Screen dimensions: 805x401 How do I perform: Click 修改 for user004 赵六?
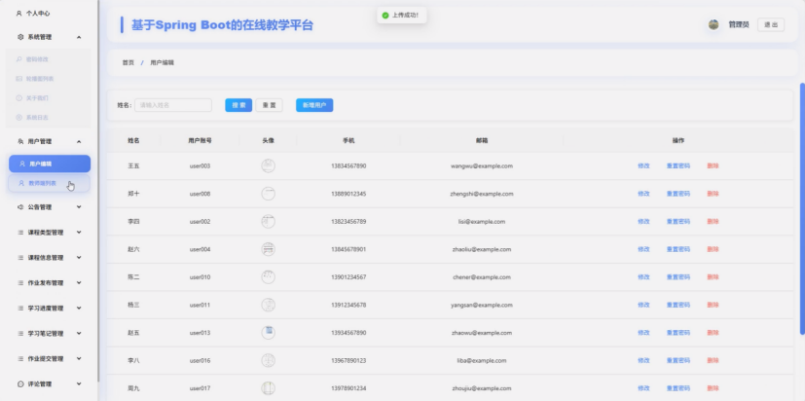(x=643, y=249)
